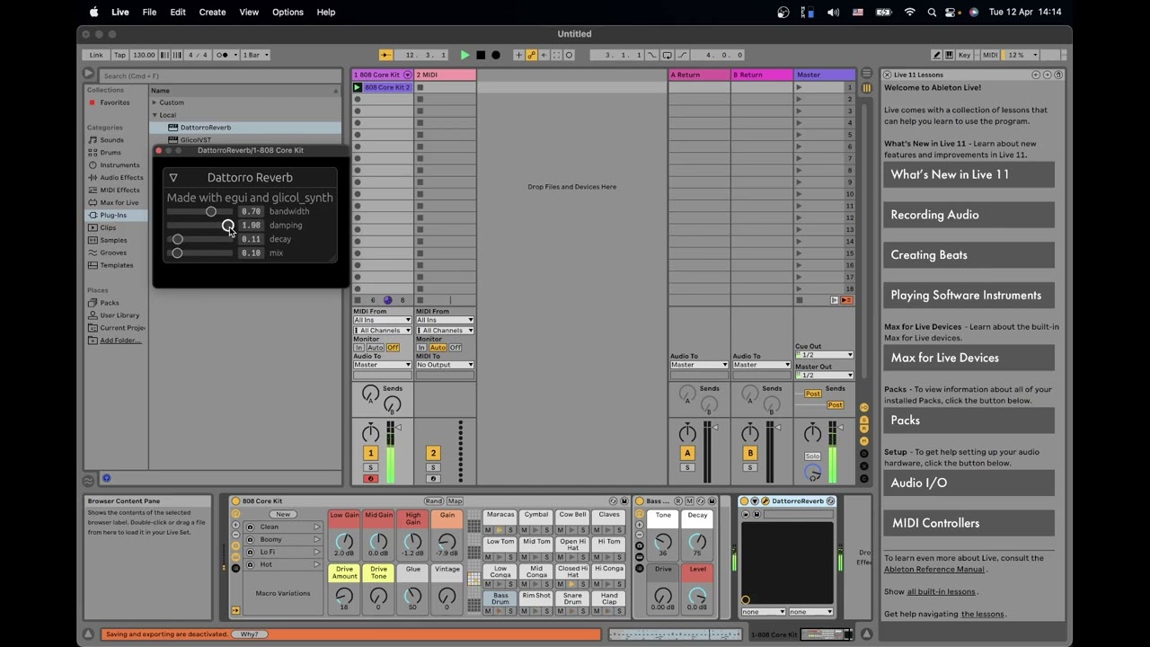Launch the 808 Core Kit 2 clip

(358, 87)
